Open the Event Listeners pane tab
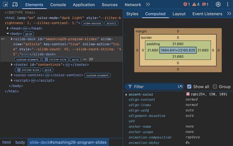This screenshot has height=146, width=233. click(207, 14)
